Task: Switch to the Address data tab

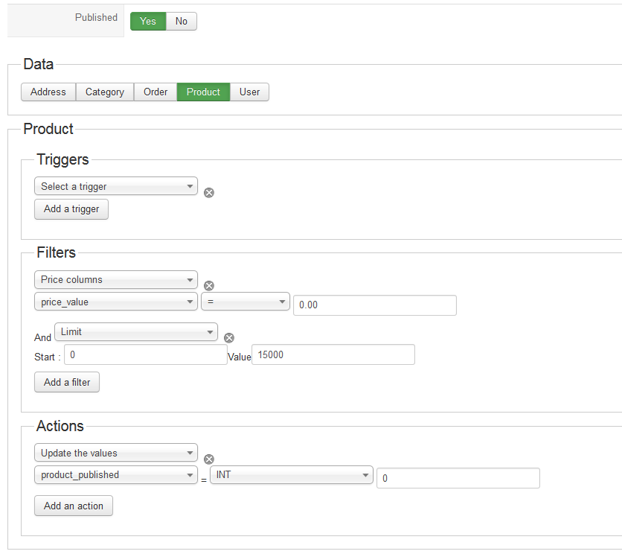Action: [48, 92]
